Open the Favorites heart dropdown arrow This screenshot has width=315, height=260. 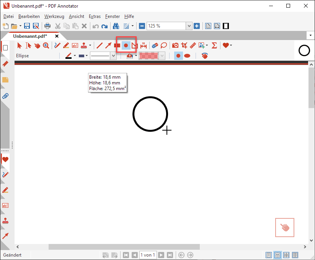(231, 45)
